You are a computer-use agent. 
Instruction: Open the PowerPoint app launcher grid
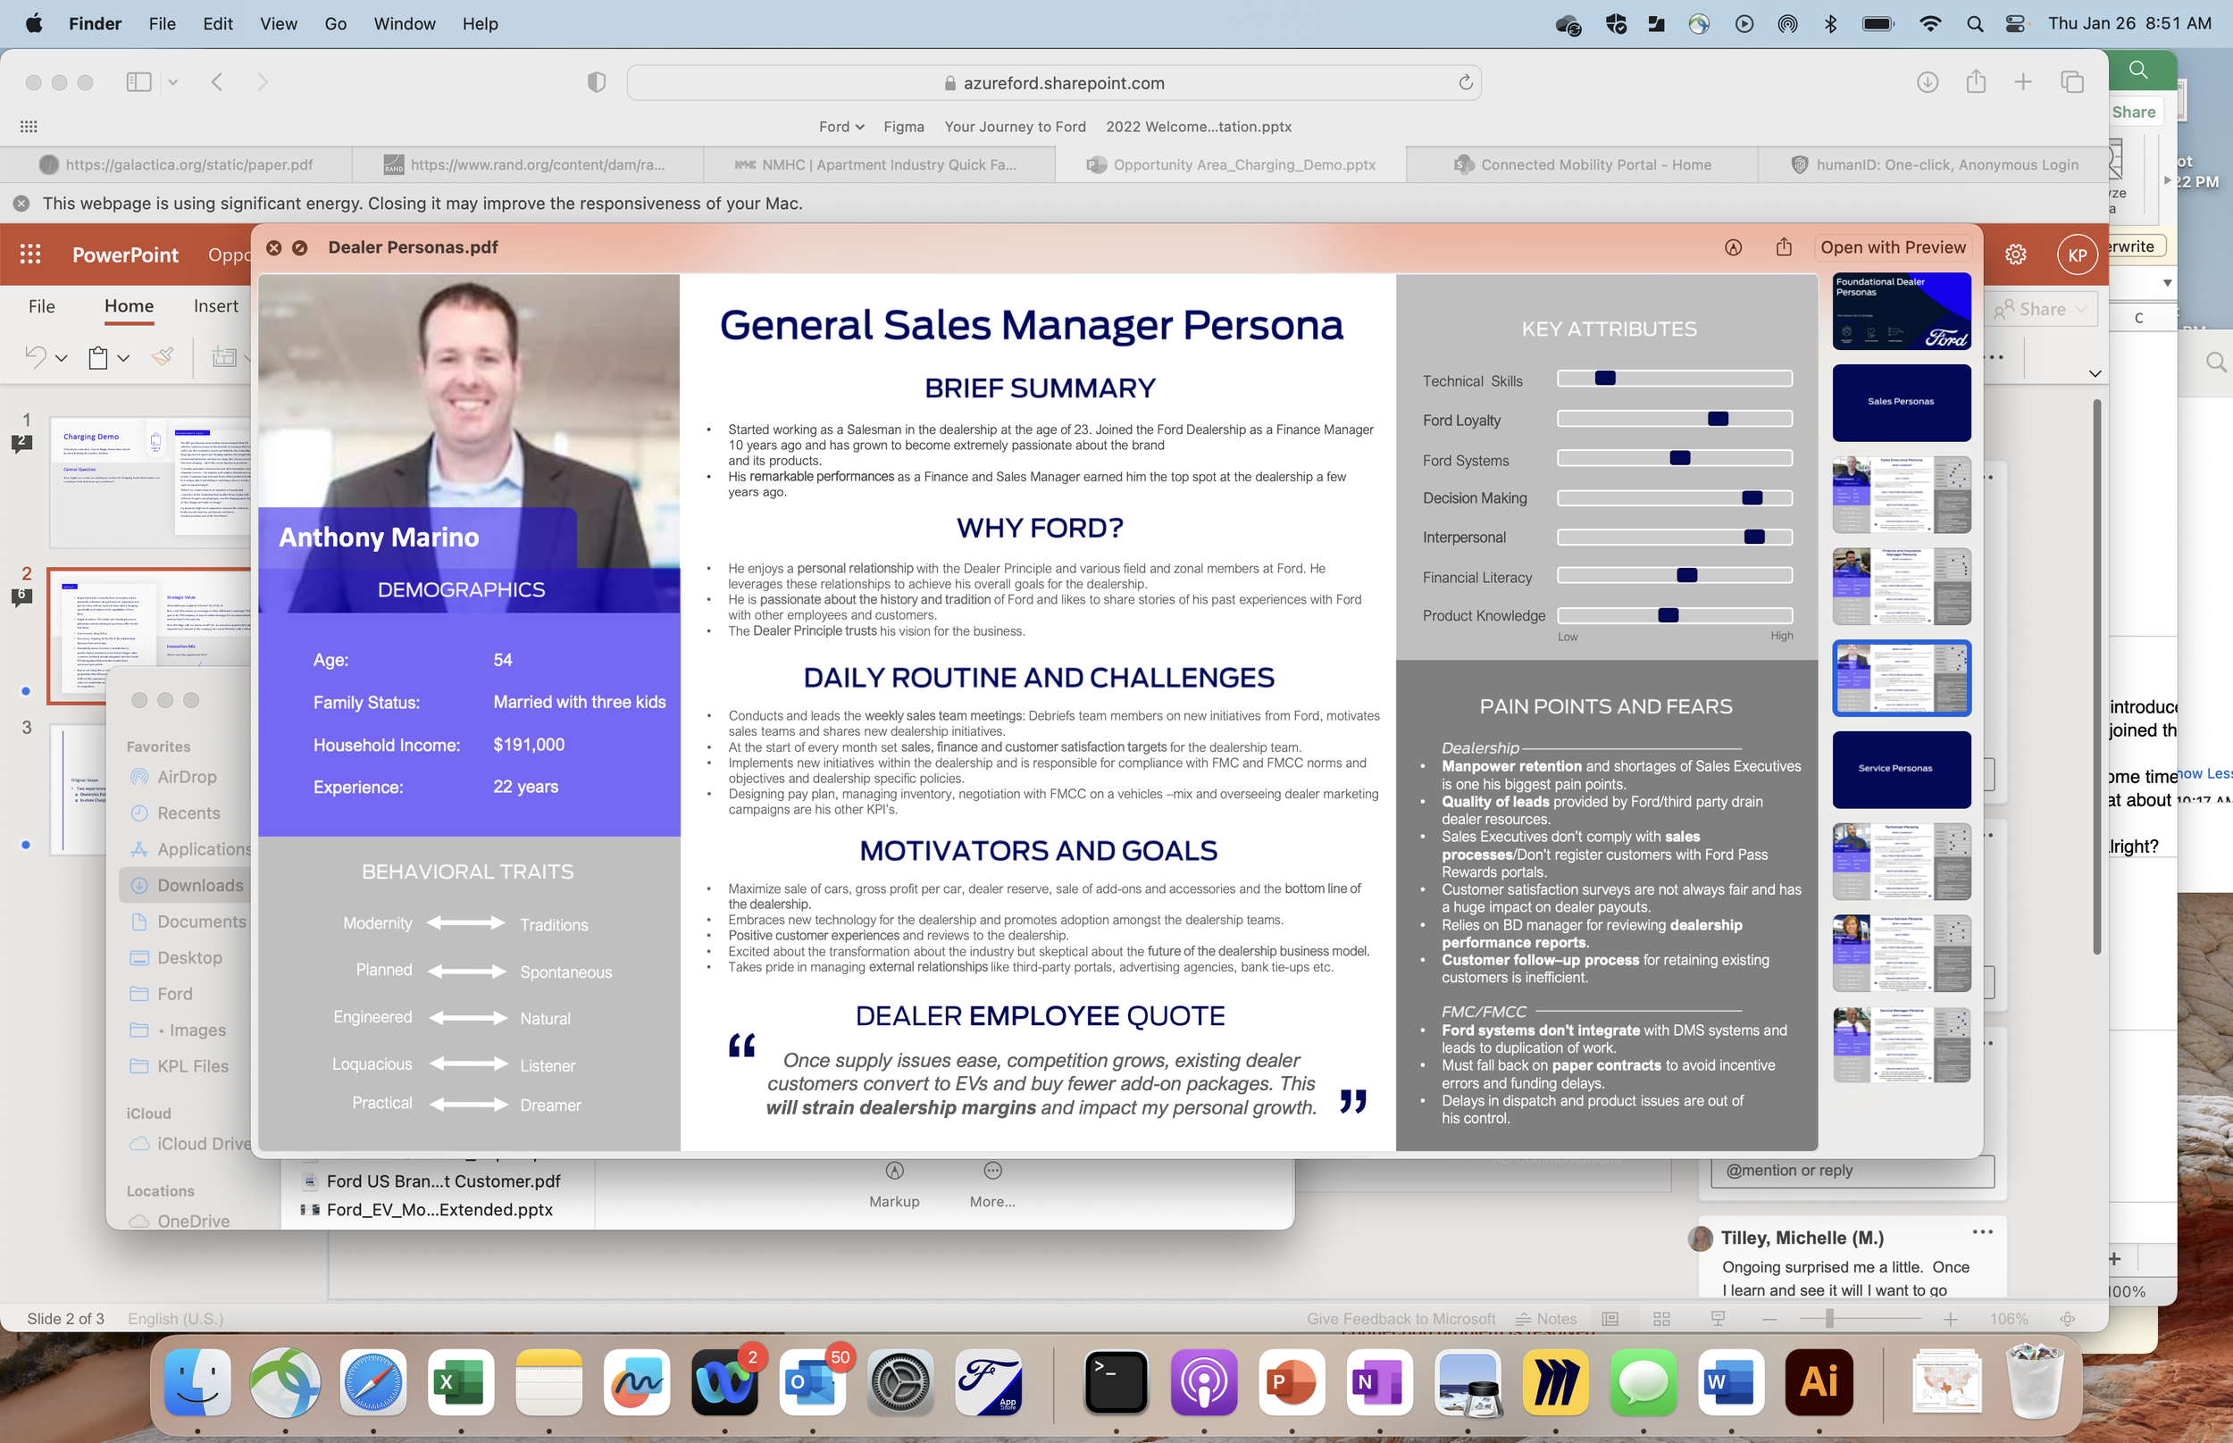[x=30, y=254]
